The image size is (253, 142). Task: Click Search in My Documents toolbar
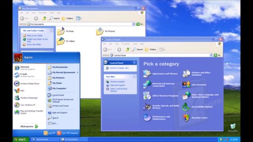coord(55,19)
